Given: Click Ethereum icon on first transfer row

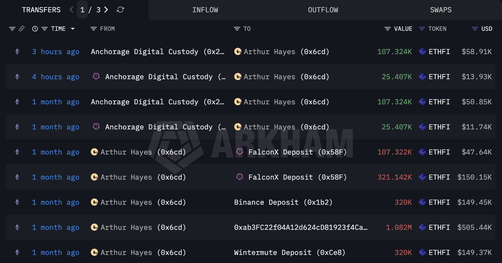Looking at the screenshot, I should [17, 52].
